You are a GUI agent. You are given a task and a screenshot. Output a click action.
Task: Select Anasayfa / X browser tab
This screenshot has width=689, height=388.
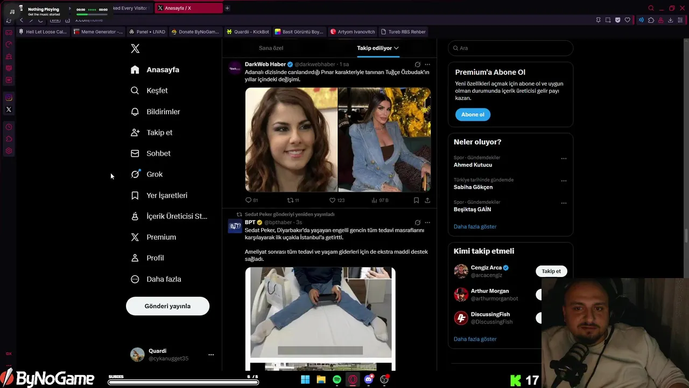click(x=188, y=8)
